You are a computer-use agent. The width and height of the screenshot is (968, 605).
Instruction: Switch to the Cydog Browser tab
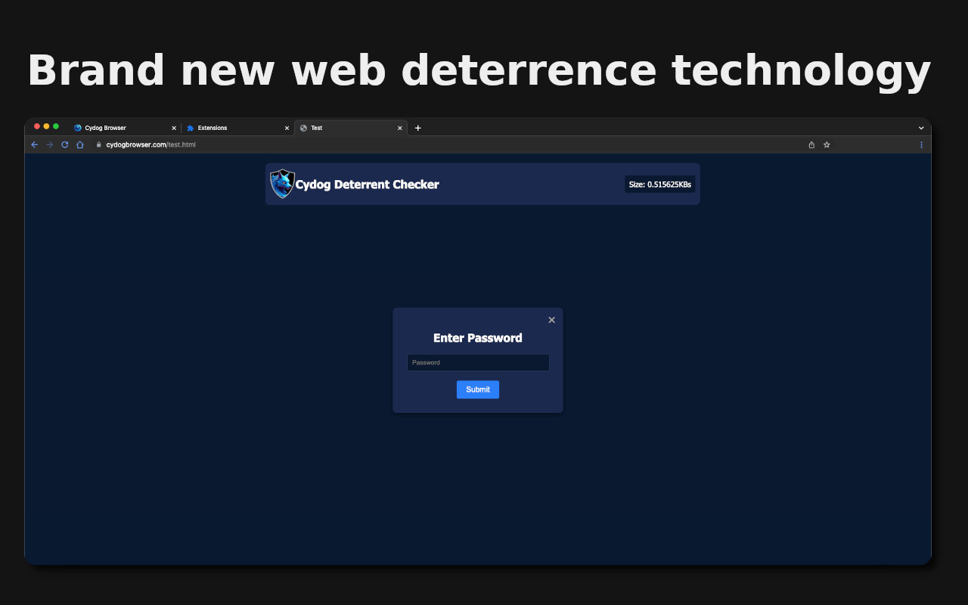pyautogui.click(x=125, y=128)
